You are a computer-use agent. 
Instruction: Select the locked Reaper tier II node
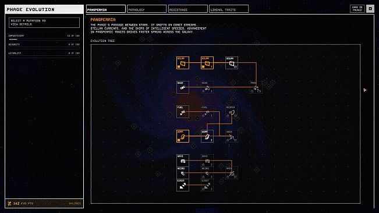coord(232,112)
